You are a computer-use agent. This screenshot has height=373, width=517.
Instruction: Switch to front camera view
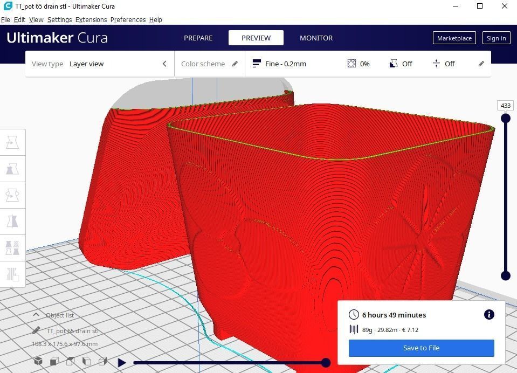pos(54,361)
